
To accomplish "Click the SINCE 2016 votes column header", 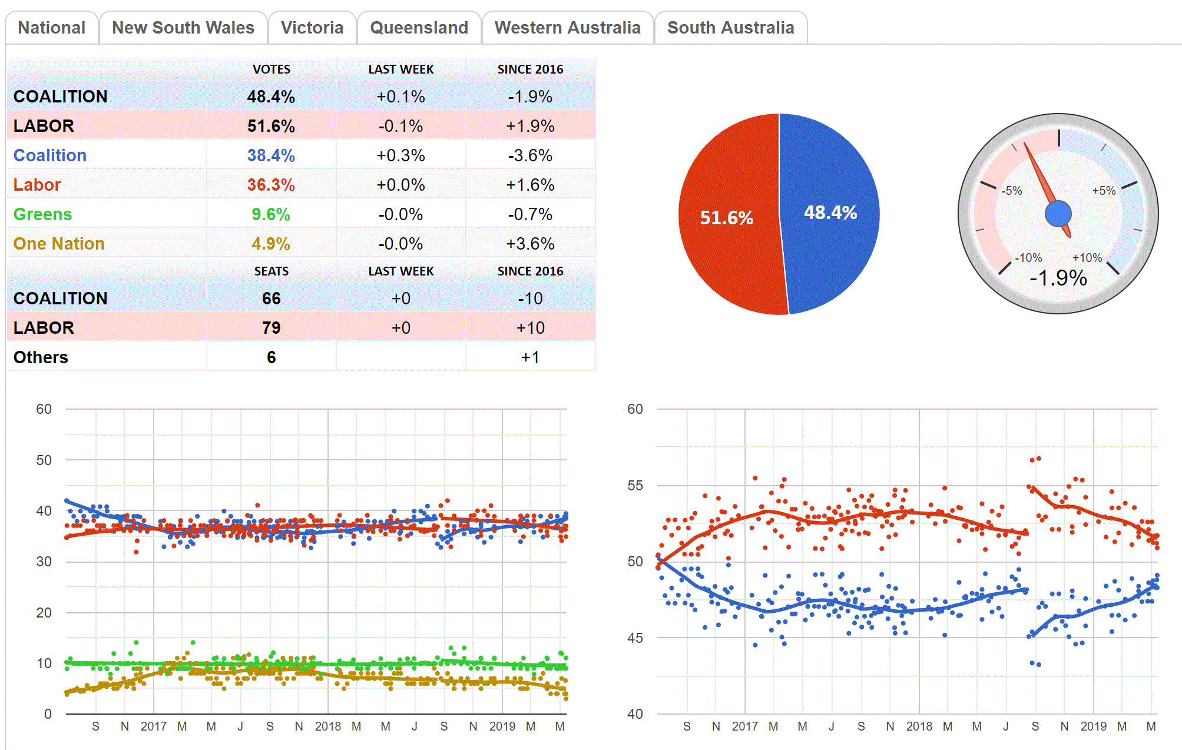I will click(x=530, y=69).
